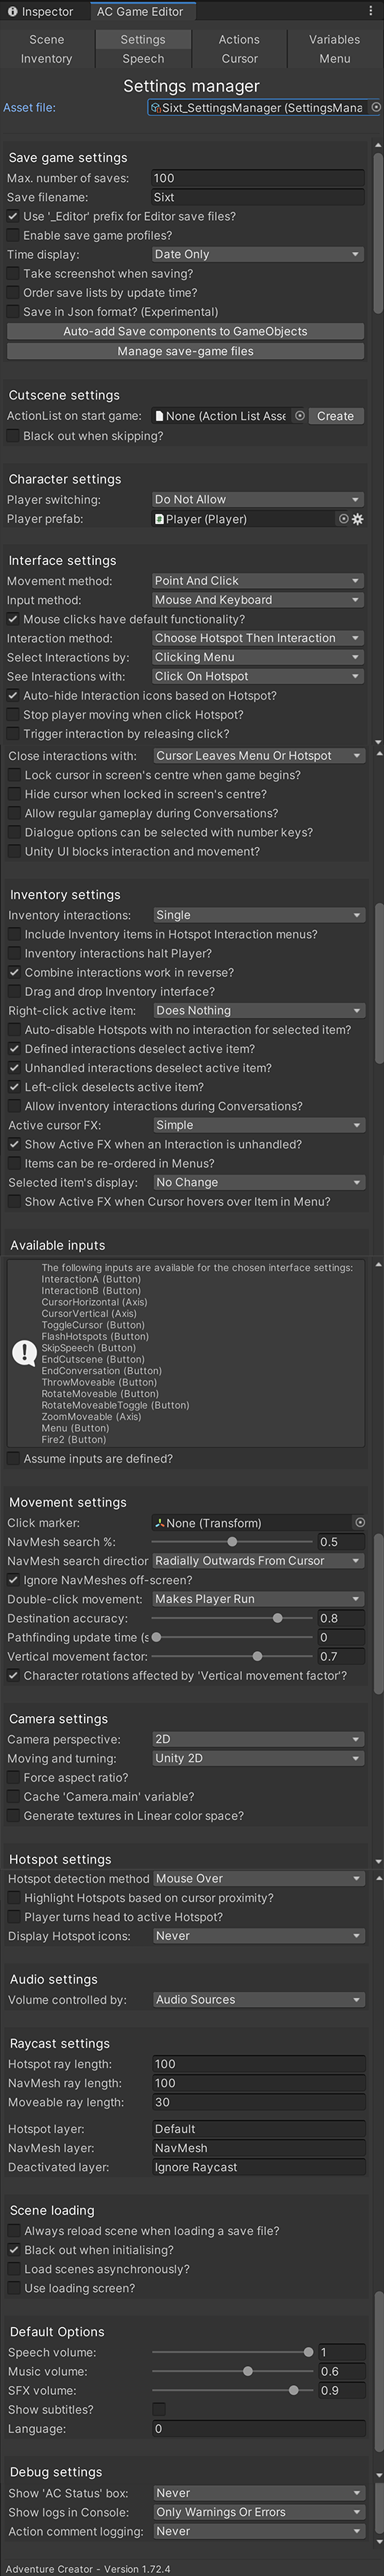Viewport: 384px width, 2576px height.
Task: Click the Inspector tab info icon
Action: 12,12
